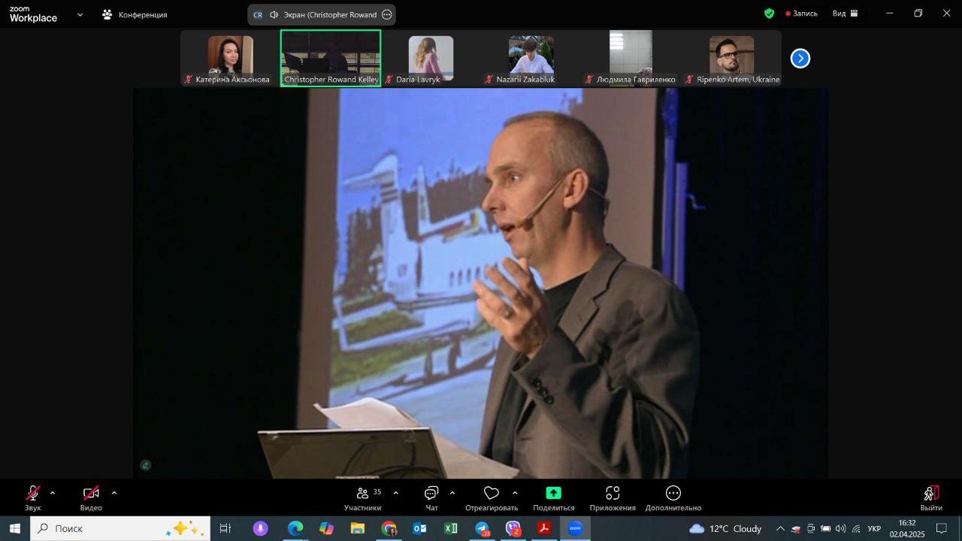The image size is (962, 541).
Task: Open audio options arrow next to Звук
Action: click(x=53, y=494)
